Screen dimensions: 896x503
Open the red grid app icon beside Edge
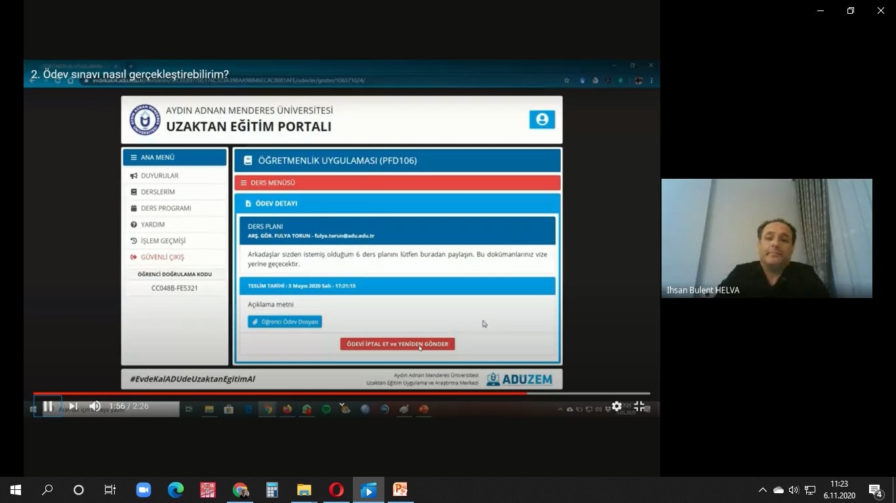(x=208, y=490)
